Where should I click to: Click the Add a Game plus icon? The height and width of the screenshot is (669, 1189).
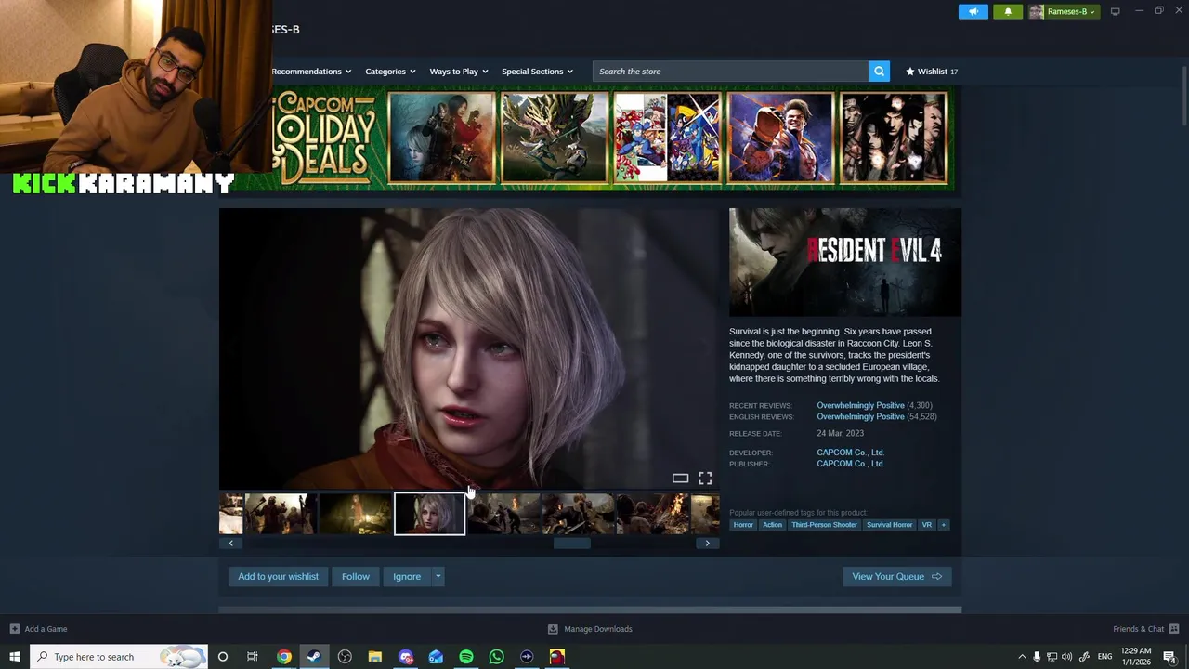pos(14,629)
